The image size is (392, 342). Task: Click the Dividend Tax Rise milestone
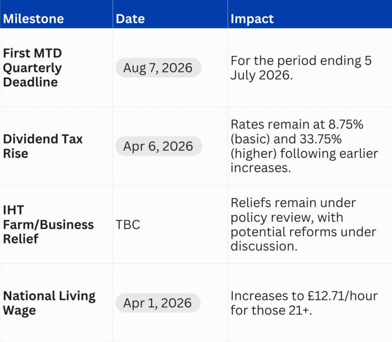coord(43,146)
